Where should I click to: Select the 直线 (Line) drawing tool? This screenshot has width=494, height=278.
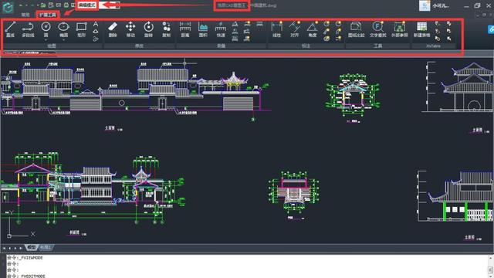10,29
